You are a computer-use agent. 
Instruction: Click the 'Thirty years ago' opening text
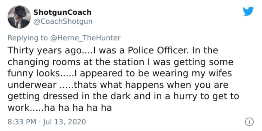tap(44, 50)
